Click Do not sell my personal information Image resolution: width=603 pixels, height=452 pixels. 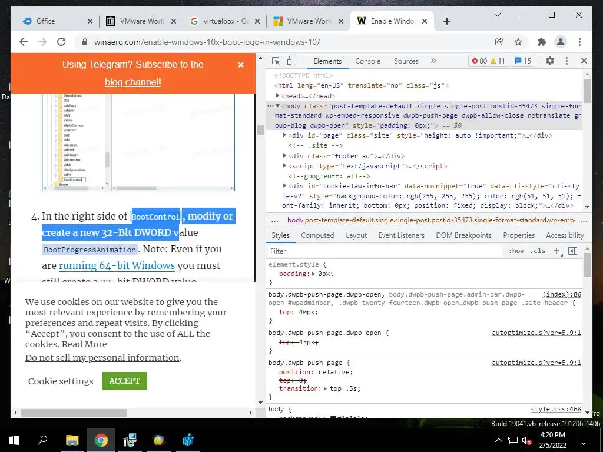pyautogui.click(x=102, y=358)
